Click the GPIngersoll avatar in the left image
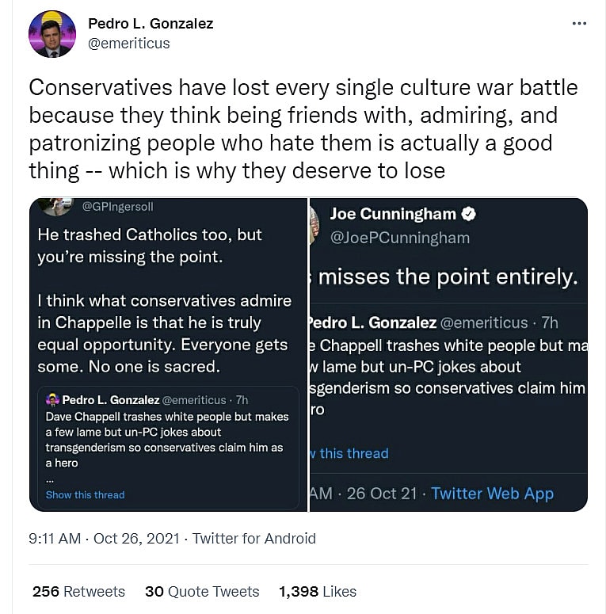Image resolution: width=606 pixels, height=614 pixels. click(x=56, y=206)
